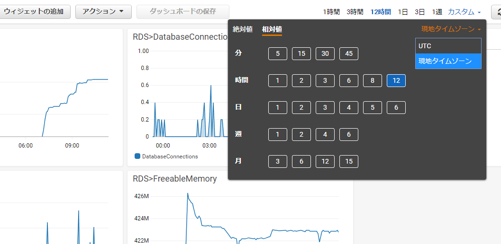The height and width of the screenshot is (244, 501).
Task: Select 1 week in the 週 row
Action: [x=278, y=135]
